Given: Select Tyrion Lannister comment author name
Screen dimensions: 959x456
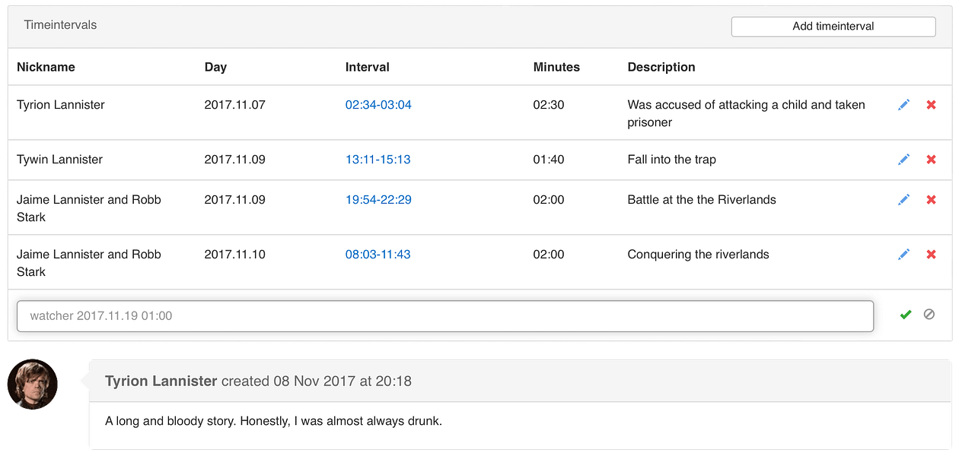Looking at the screenshot, I should [x=161, y=382].
